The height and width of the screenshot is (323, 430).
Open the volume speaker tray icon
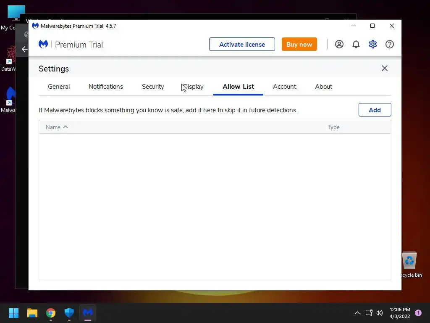click(x=379, y=313)
